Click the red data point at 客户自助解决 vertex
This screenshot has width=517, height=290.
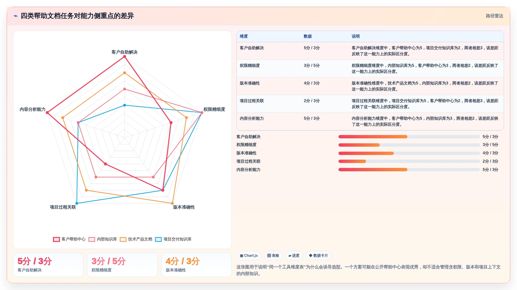pyautogui.click(x=125, y=57)
